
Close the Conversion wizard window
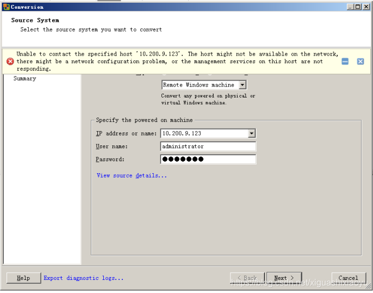click(366, 7)
